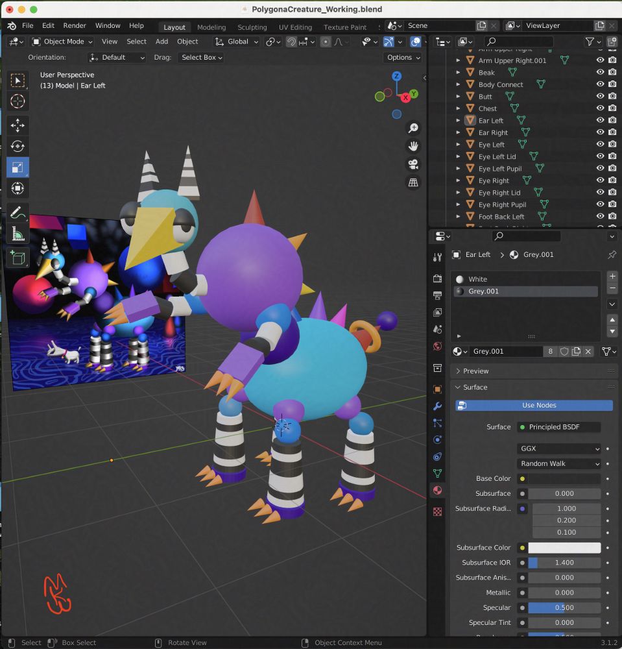Open the Object Mode dropdown
622x649 pixels.
[x=62, y=42]
